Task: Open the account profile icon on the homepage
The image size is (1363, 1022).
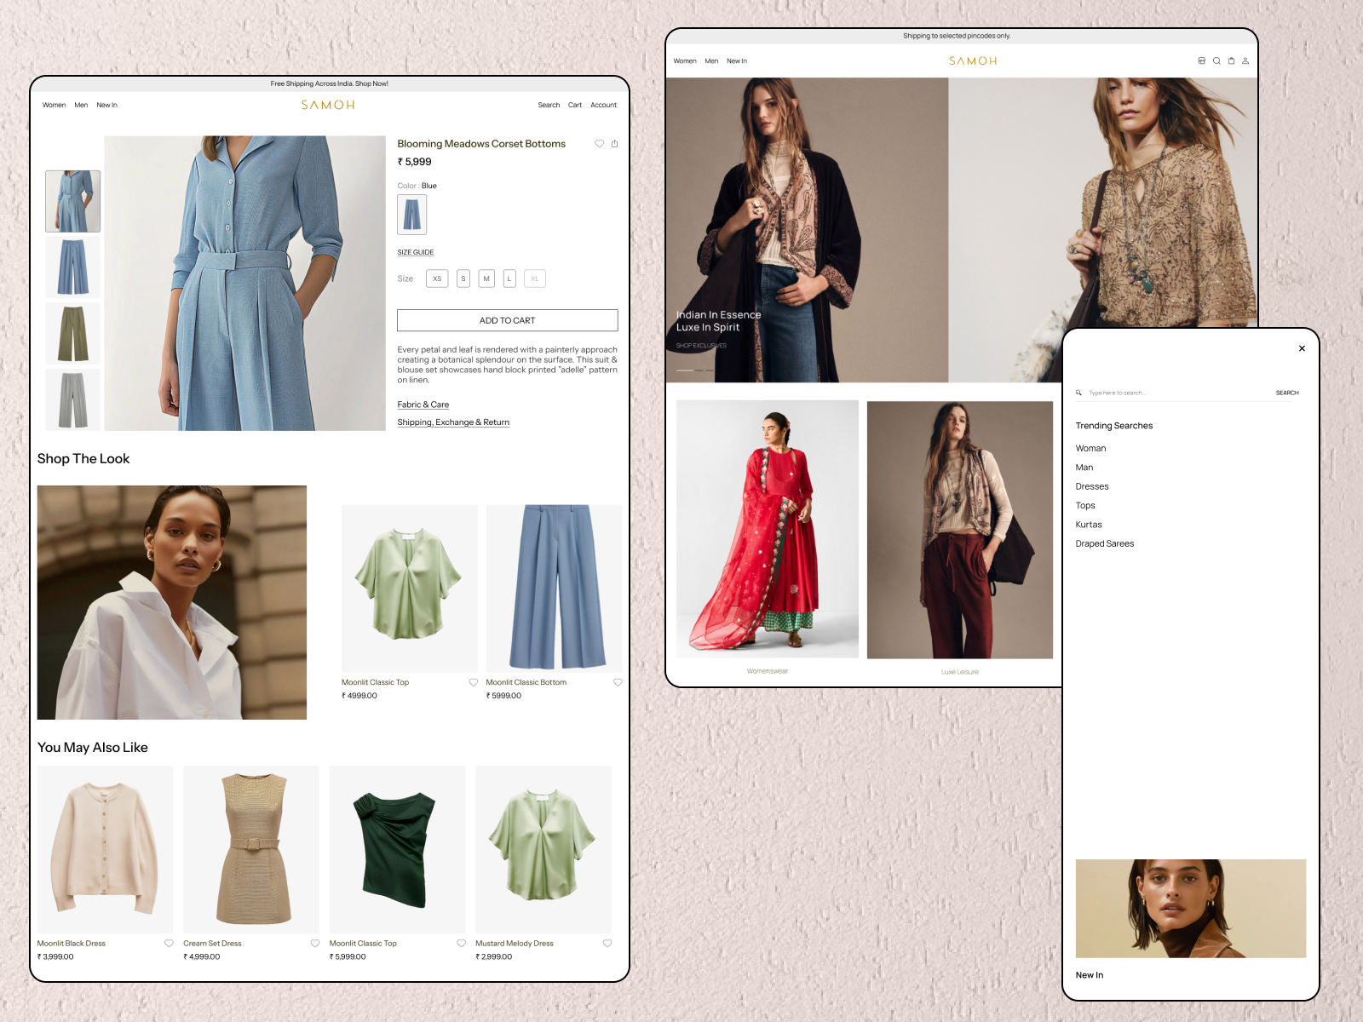Action: point(1245,60)
